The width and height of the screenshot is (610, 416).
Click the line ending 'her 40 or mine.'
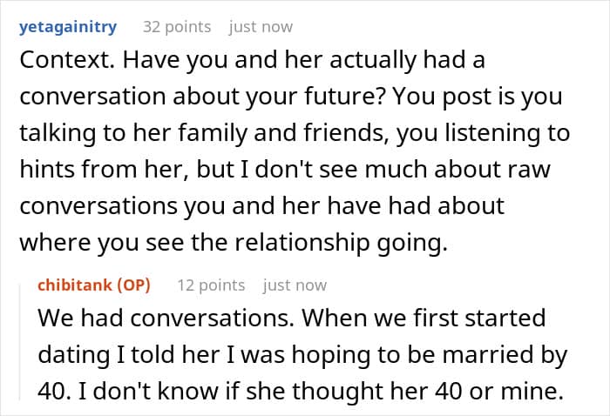(x=301, y=391)
